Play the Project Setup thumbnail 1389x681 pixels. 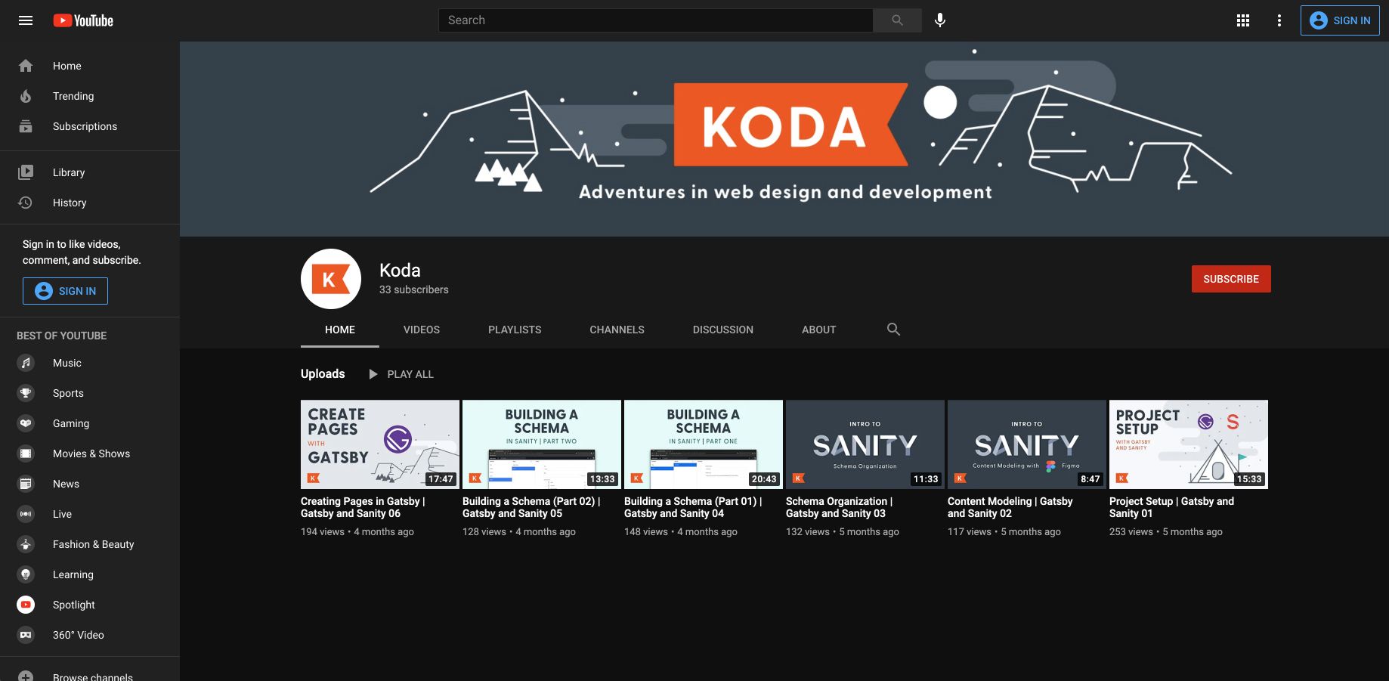[x=1189, y=444]
